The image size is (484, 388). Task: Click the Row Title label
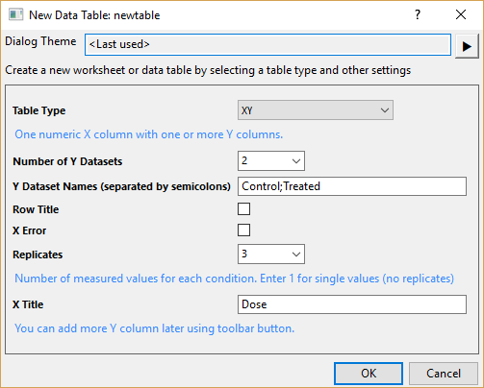pos(36,209)
